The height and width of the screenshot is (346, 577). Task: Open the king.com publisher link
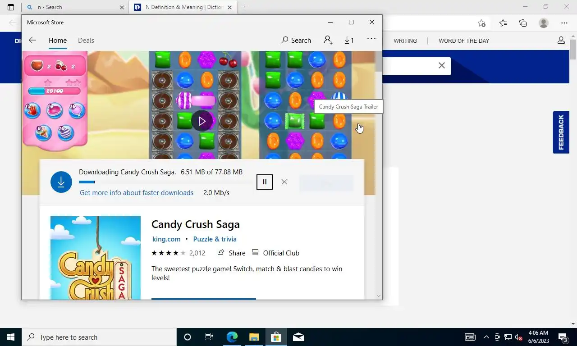click(166, 239)
